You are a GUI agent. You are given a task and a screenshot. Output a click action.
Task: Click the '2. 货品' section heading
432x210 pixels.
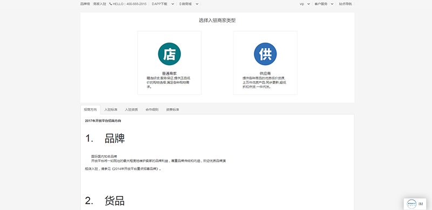pyautogui.click(x=105, y=201)
